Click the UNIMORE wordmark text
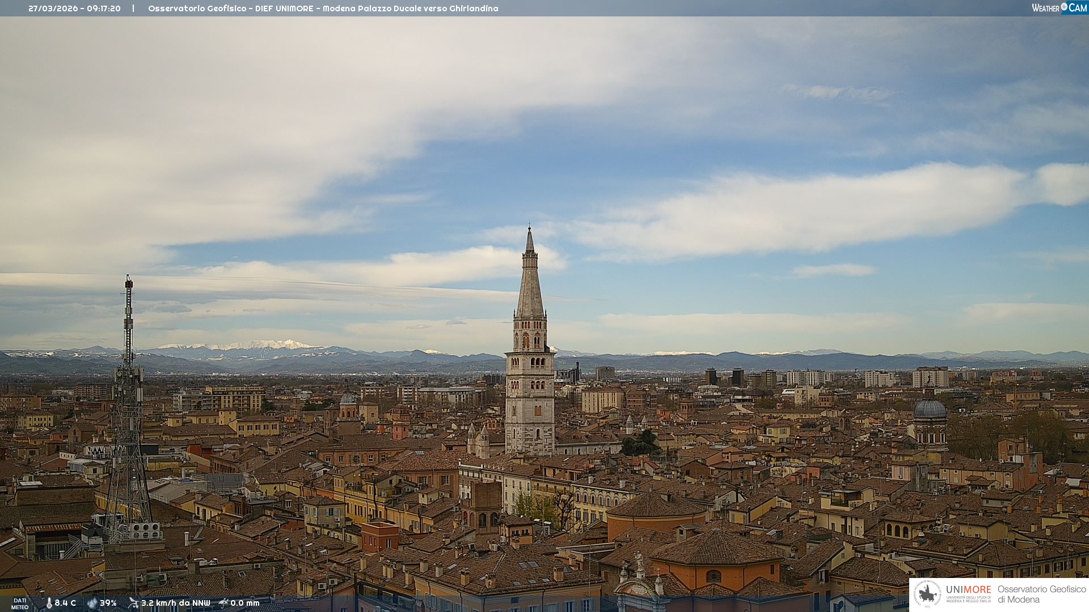Image resolution: width=1089 pixels, height=612 pixels. [x=968, y=589]
